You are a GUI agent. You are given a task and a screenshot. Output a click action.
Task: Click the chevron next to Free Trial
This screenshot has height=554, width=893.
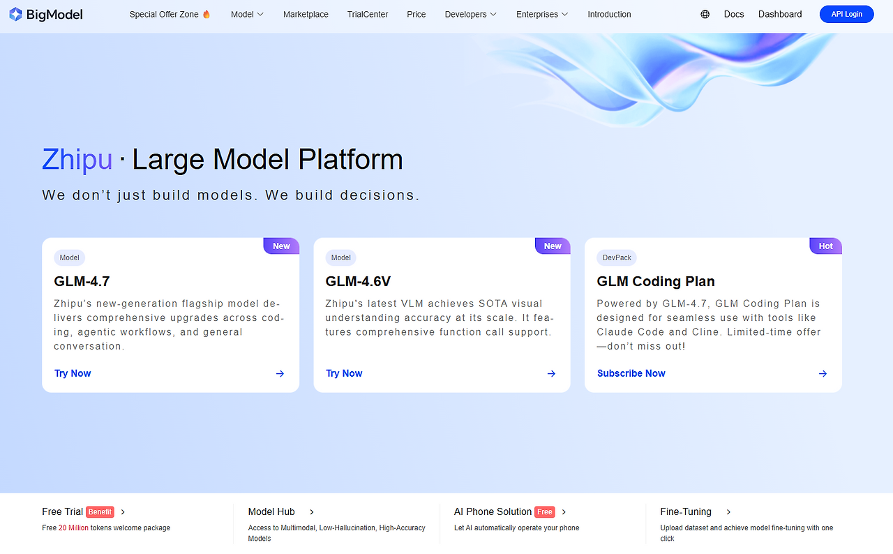[x=123, y=512]
